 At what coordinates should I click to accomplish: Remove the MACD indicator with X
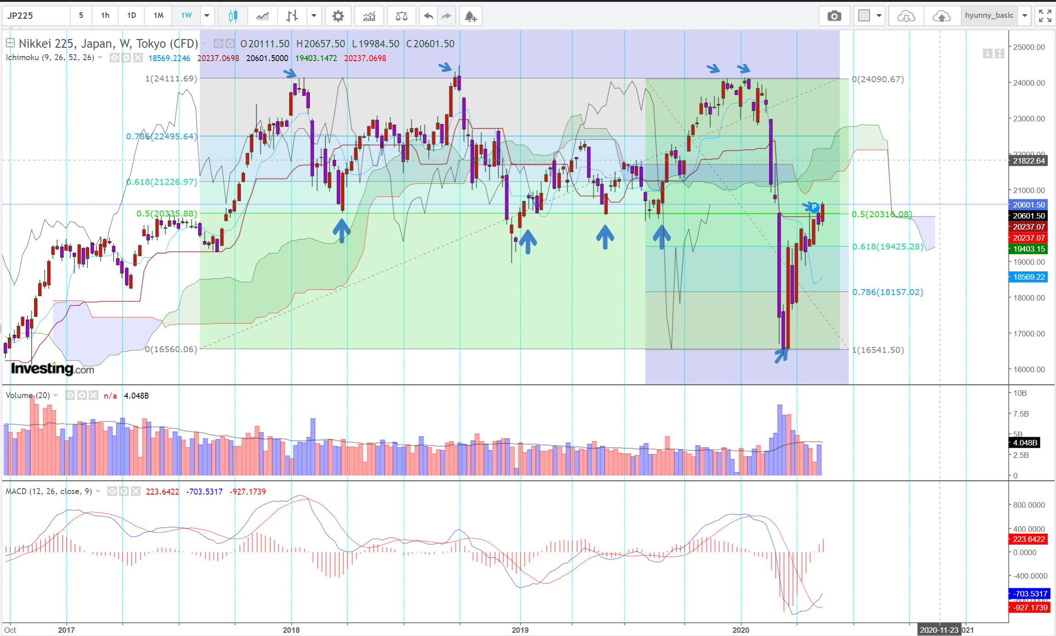click(136, 491)
